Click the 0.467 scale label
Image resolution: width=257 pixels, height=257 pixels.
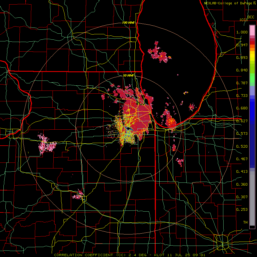click(242, 159)
